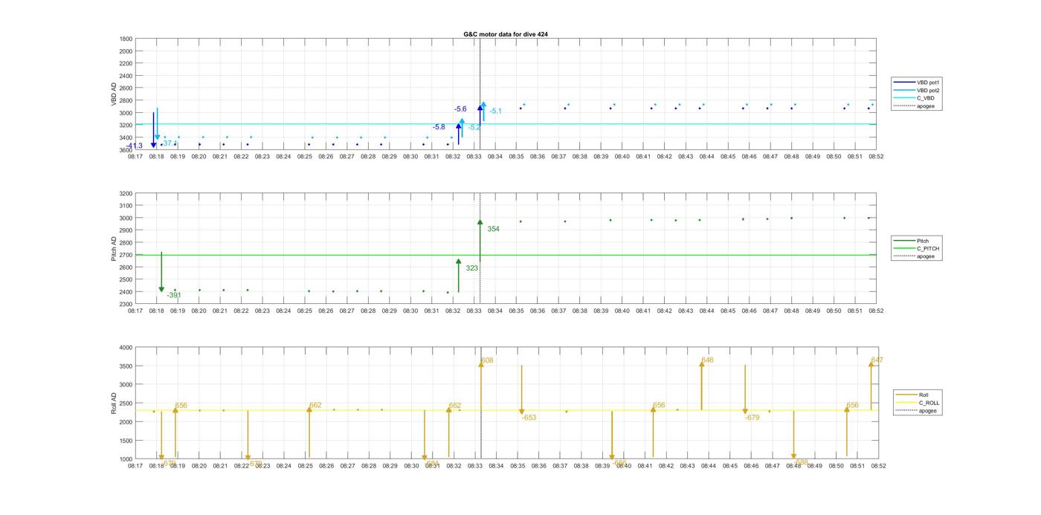The height and width of the screenshot is (515, 1041).
Task: Click the "08:24" tick under the Pitch plot
Action: tap(283, 311)
